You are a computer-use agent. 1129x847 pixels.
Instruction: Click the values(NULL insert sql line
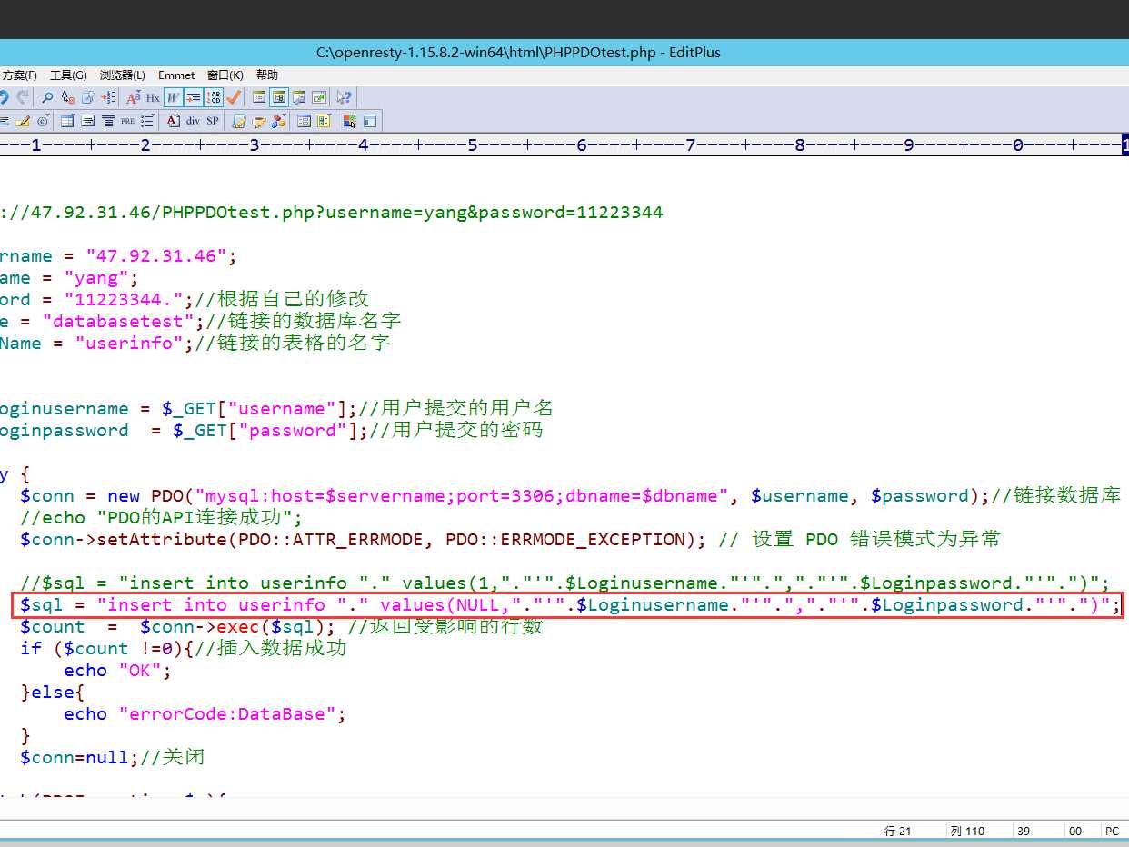pyautogui.click(x=569, y=605)
